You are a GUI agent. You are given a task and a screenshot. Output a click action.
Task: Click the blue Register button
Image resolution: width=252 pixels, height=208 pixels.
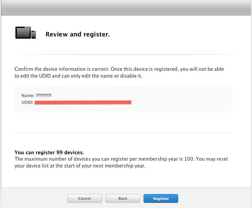coord(161,198)
